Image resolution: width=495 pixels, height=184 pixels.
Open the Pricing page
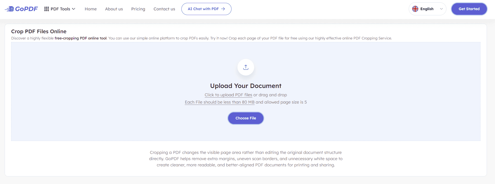click(138, 9)
